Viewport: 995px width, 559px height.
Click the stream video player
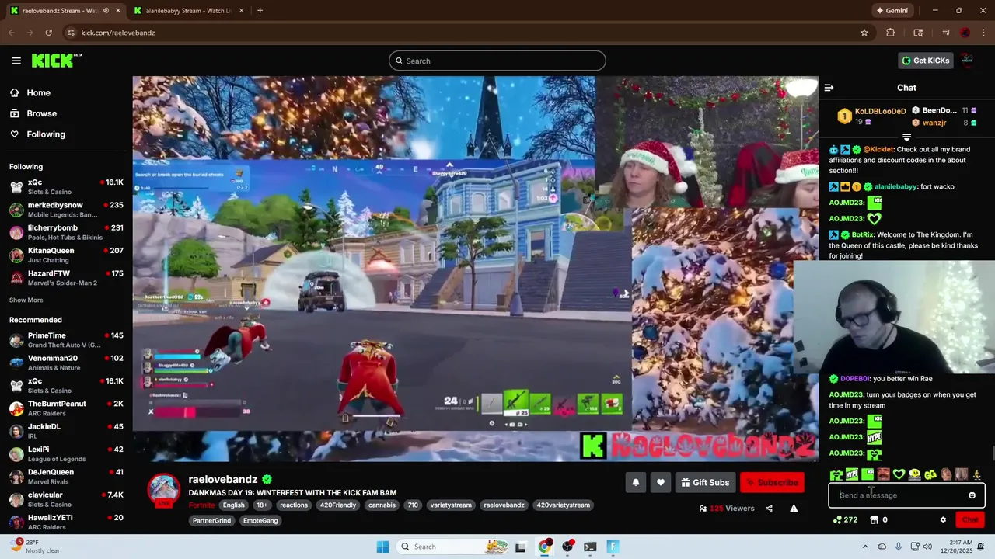point(475,269)
